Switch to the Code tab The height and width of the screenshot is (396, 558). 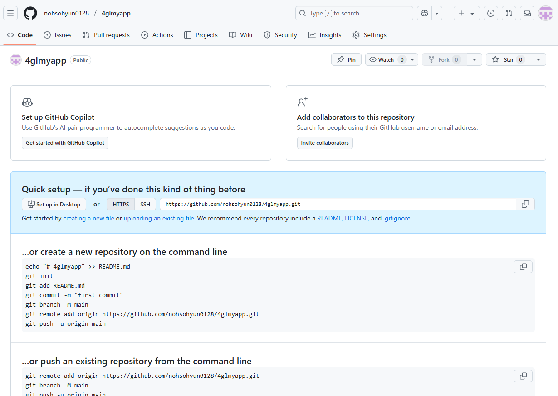[x=20, y=35]
